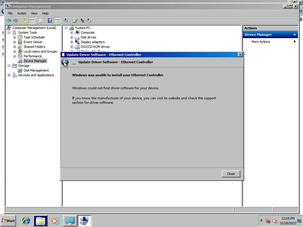Select Disk Management in tree
Screen dimensions: 303x227
click(x=36, y=70)
